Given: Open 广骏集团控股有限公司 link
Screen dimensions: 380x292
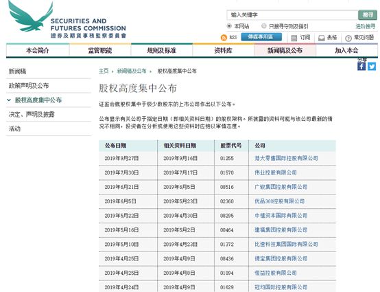Looking at the screenshot, I should click(281, 187).
